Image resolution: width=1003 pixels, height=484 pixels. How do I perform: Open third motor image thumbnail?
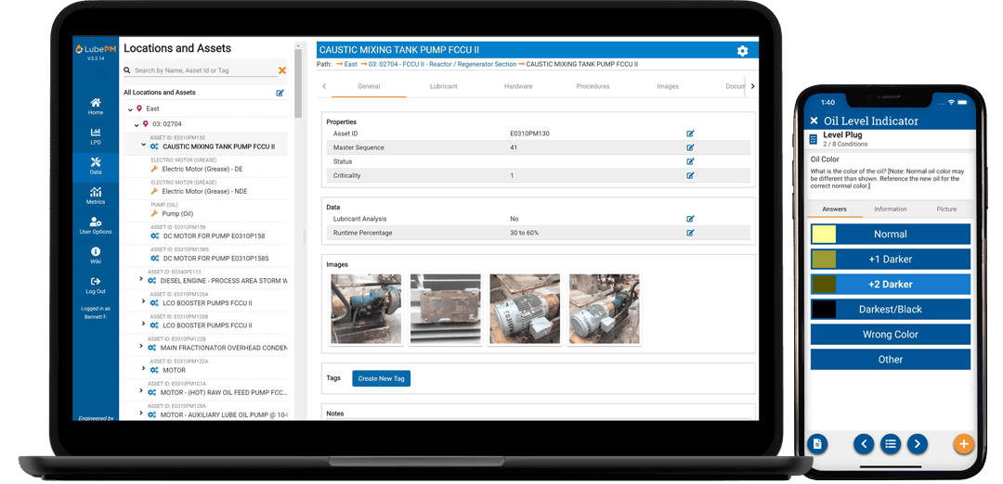(525, 309)
